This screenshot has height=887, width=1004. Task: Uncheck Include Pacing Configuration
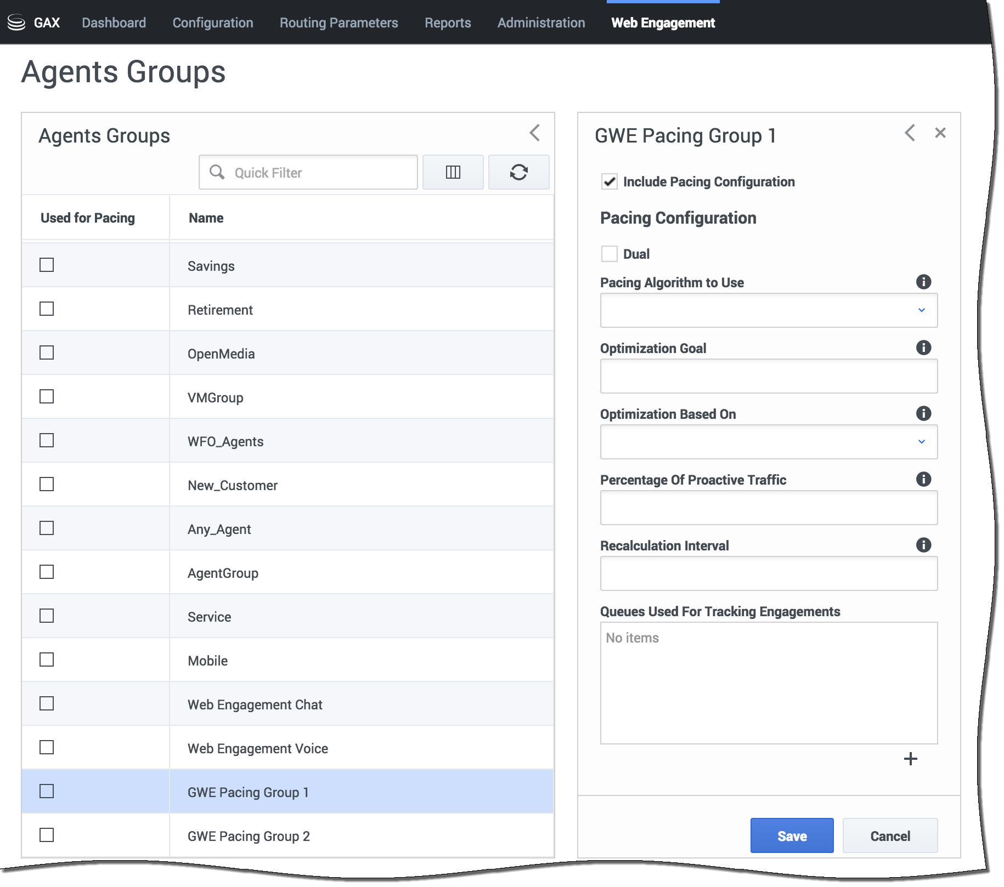click(609, 181)
